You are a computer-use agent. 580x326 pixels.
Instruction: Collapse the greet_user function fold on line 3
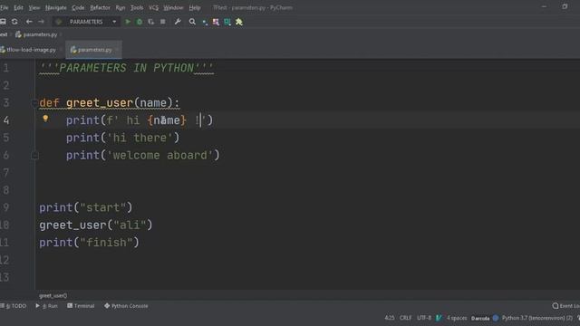tap(34, 102)
